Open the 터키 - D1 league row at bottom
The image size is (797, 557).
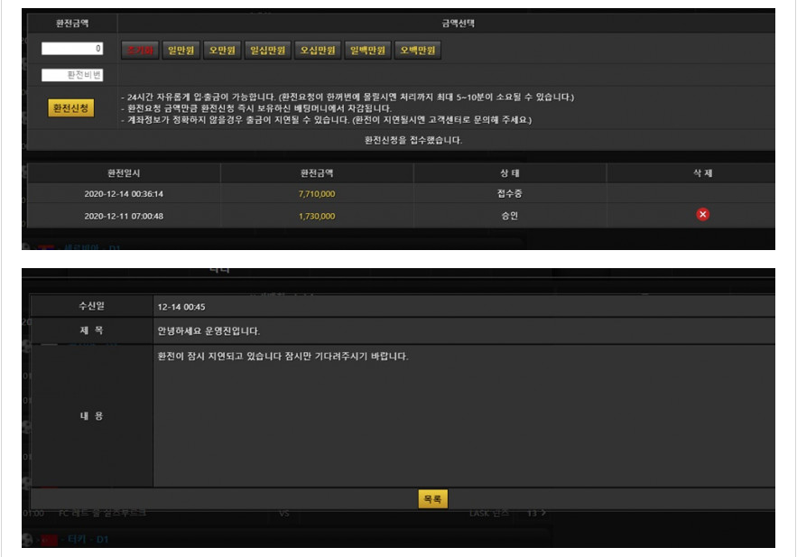(x=89, y=540)
